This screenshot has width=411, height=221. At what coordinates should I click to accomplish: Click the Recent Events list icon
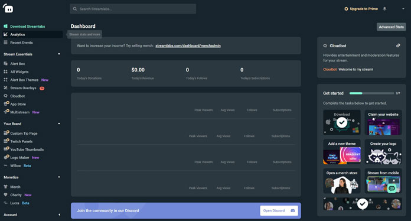5,43
